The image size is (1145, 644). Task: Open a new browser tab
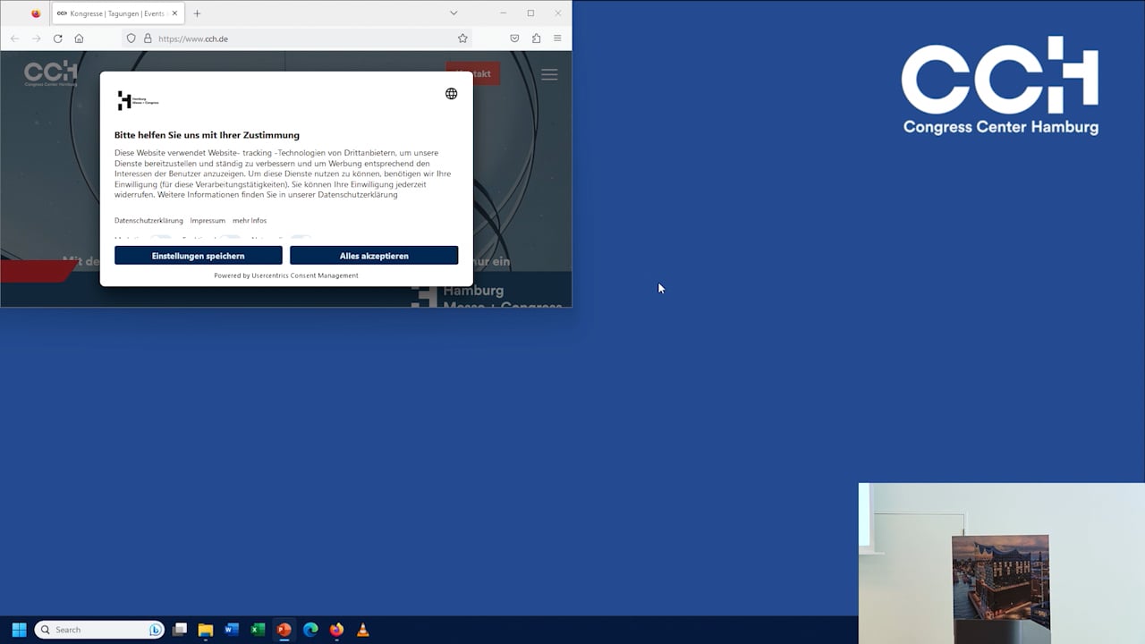(197, 13)
